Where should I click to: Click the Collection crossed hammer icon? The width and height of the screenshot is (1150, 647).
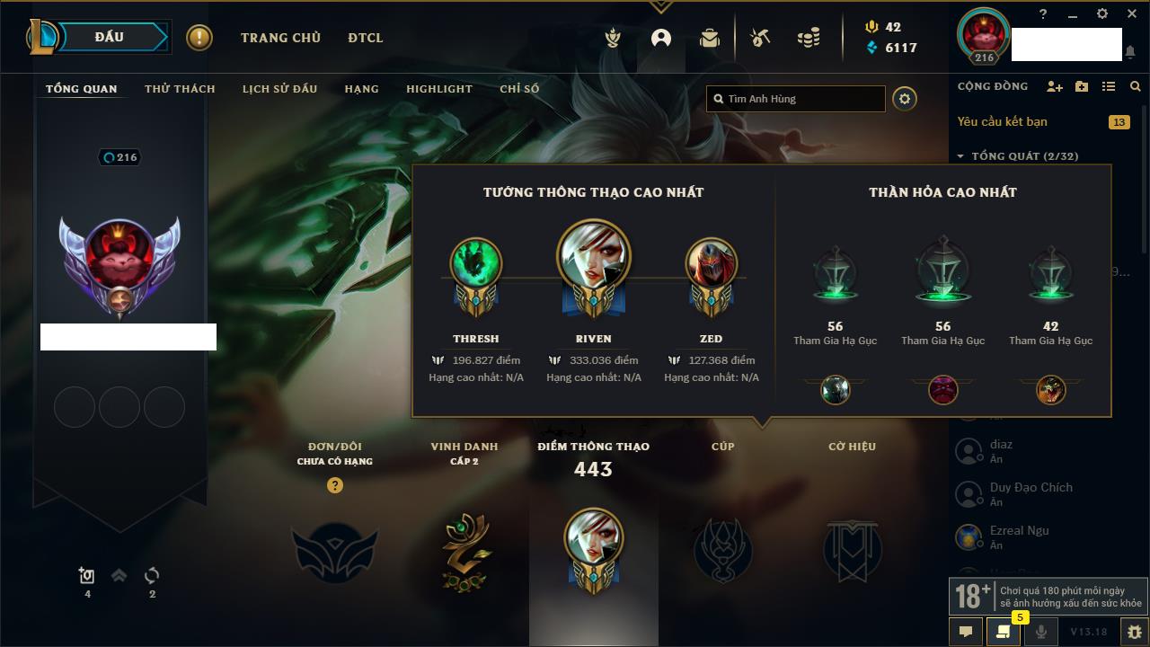(x=760, y=38)
